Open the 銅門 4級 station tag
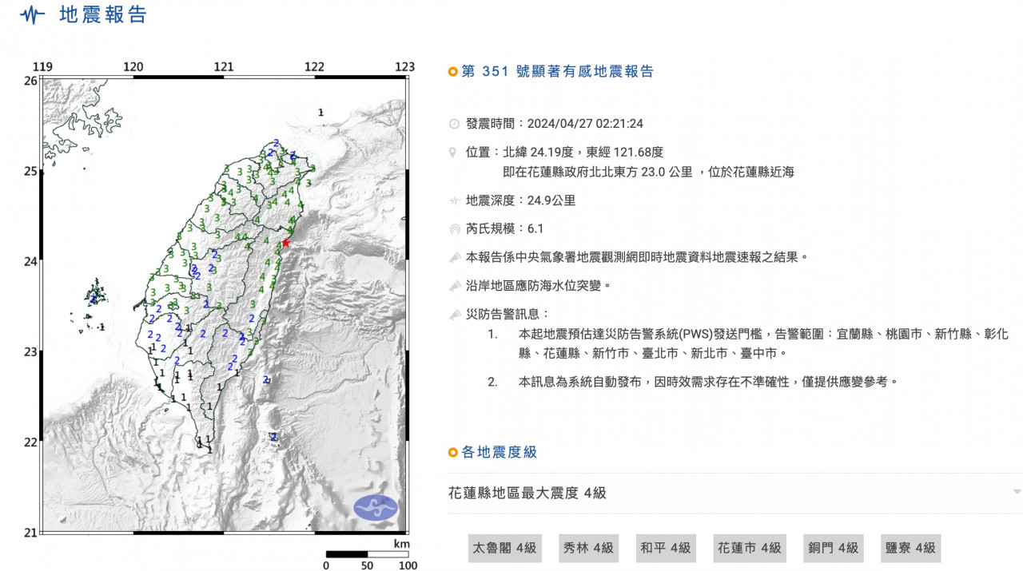This screenshot has width=1023, height=571. [x=833, y=548]
